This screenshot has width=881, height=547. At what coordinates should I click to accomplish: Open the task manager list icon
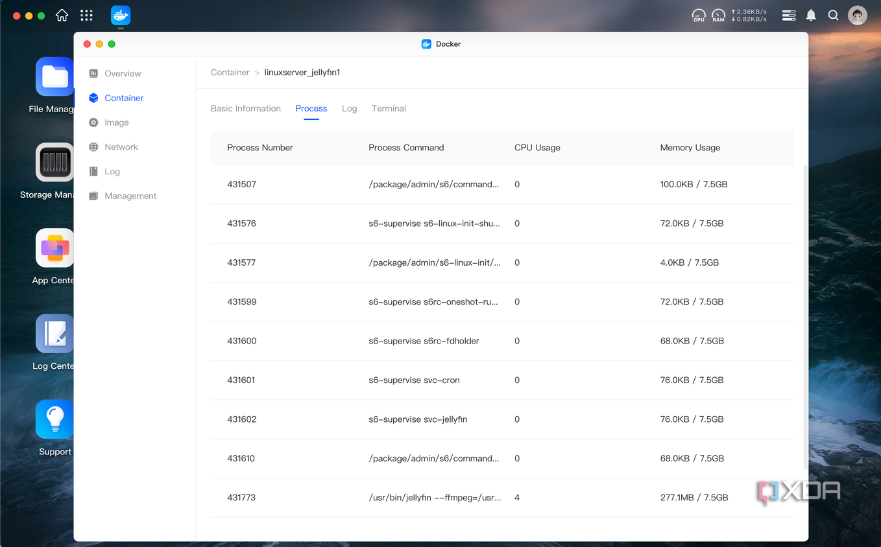pyautogui.click(x=789, y=15)
